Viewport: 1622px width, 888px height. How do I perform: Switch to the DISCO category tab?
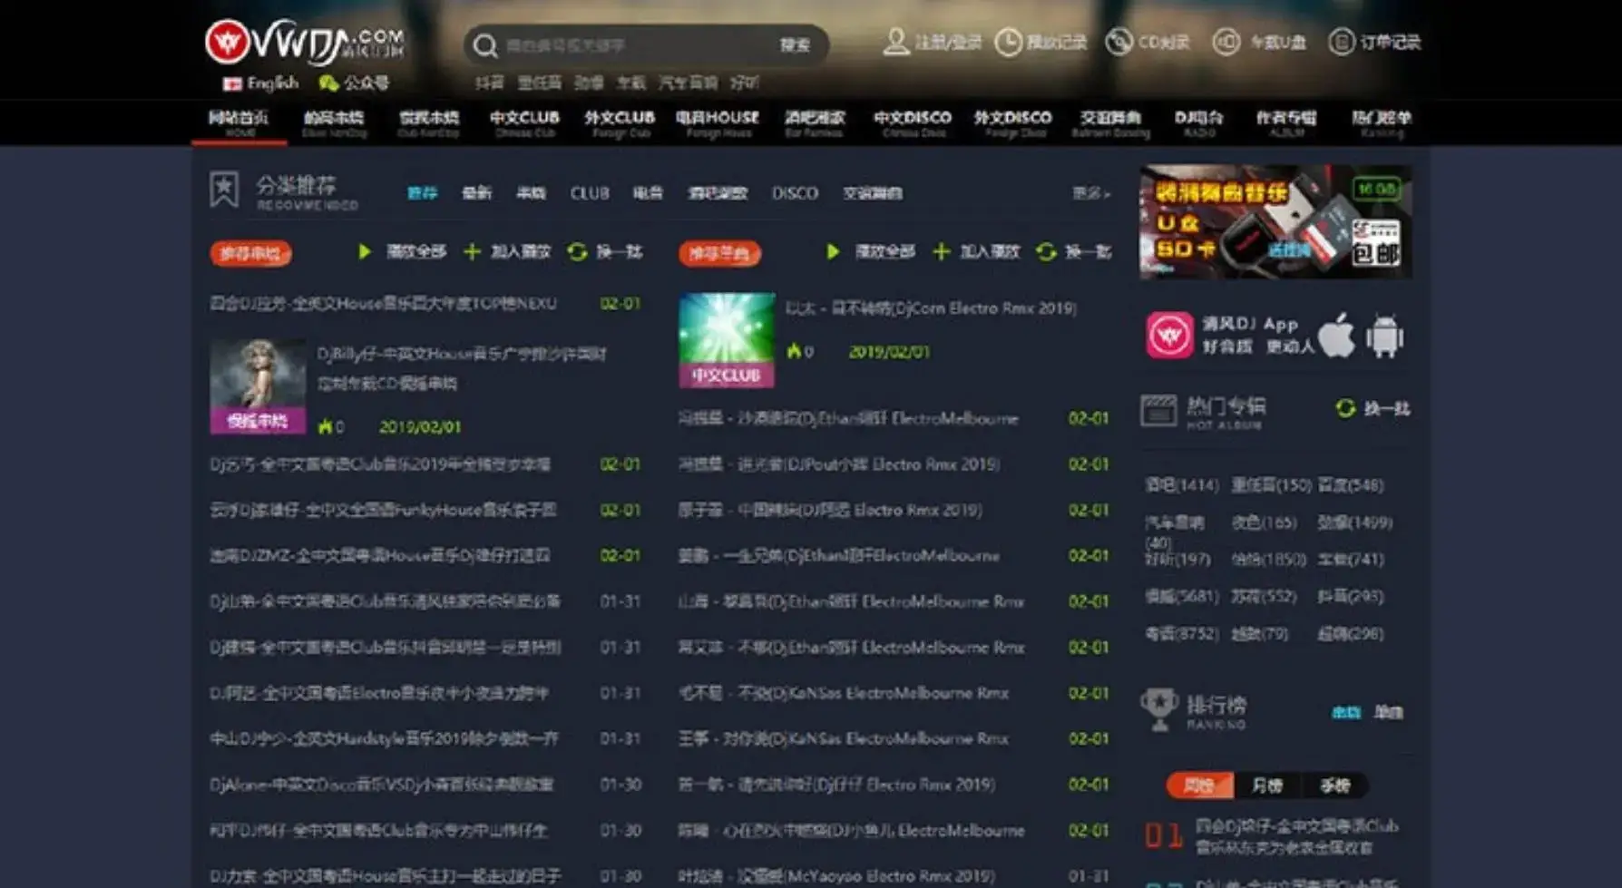794,192
